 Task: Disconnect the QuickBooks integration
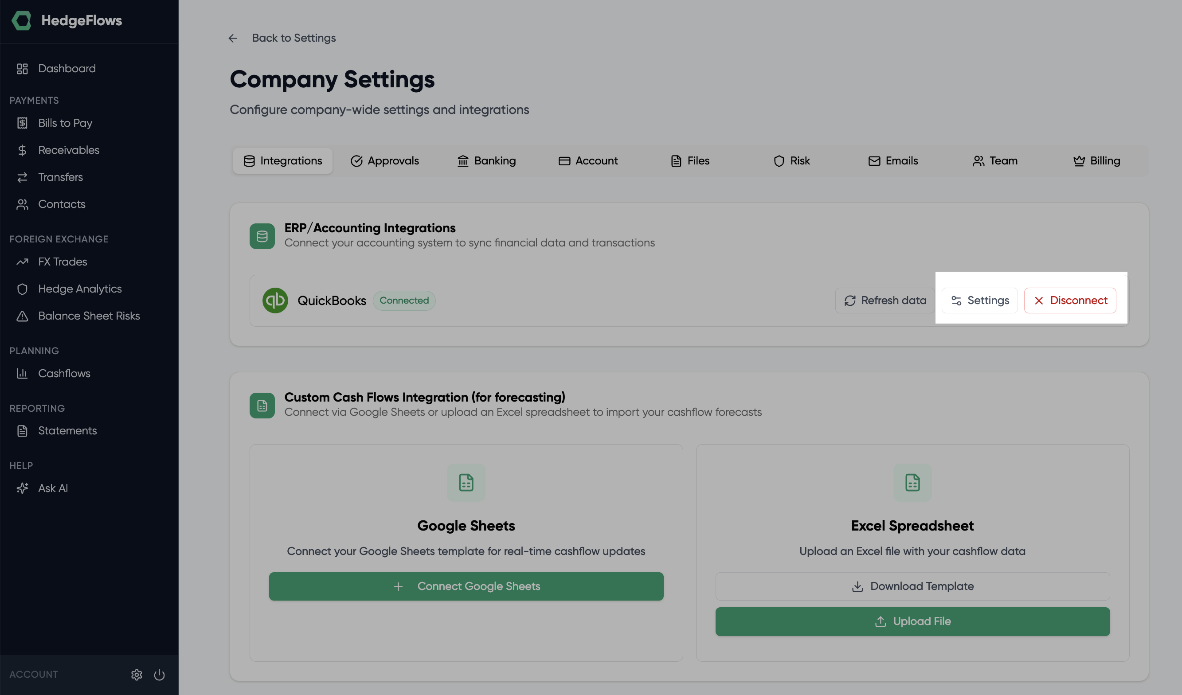pos(1070,300)
